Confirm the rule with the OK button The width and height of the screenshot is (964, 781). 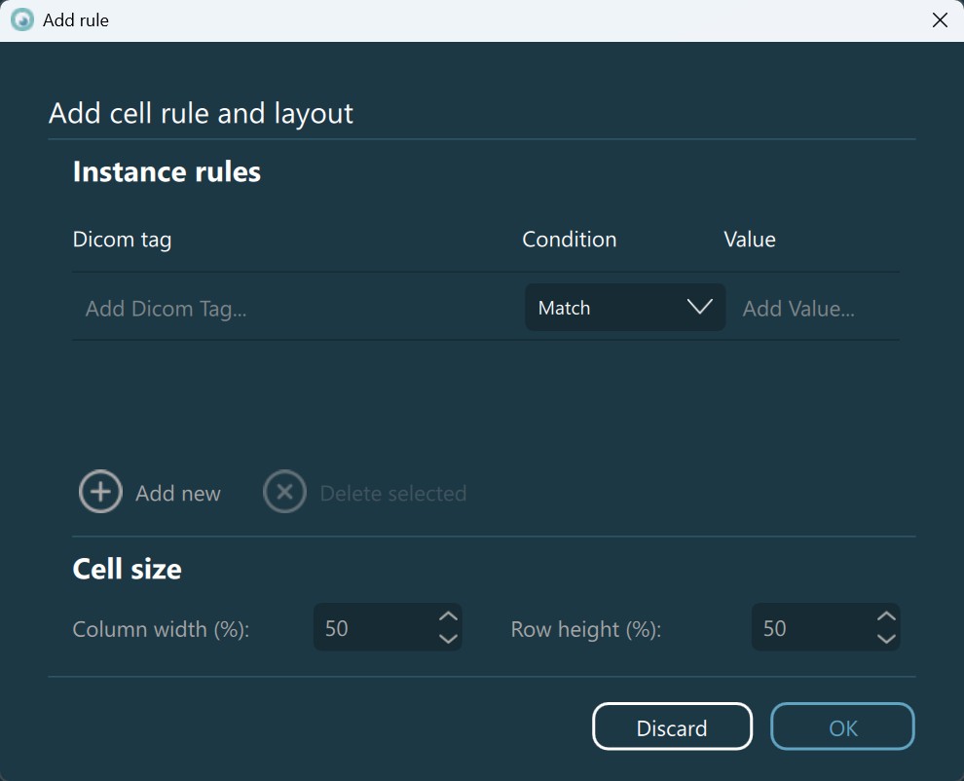click(842, 727)
